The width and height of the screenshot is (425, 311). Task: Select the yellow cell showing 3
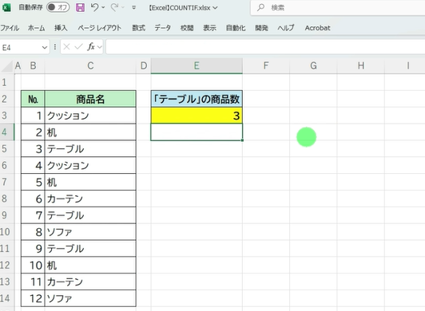click(197, 116)
